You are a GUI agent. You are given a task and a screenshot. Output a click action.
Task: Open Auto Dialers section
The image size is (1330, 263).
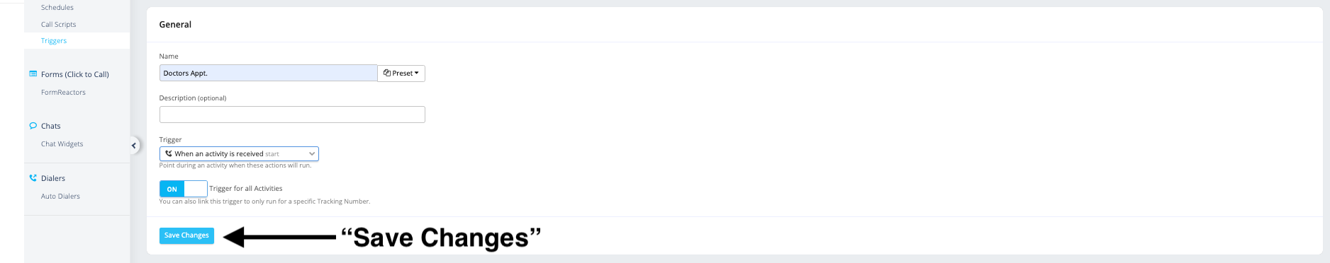coord(60,196)
